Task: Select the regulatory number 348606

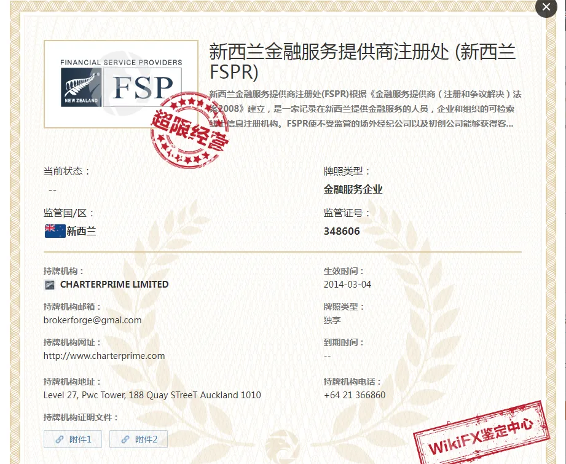Action: coord(342,231)
